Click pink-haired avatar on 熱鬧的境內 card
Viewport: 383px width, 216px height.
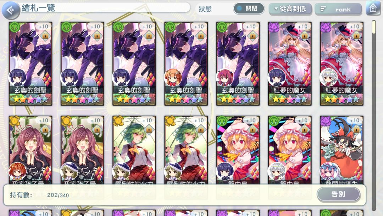(x=328, y=171)
